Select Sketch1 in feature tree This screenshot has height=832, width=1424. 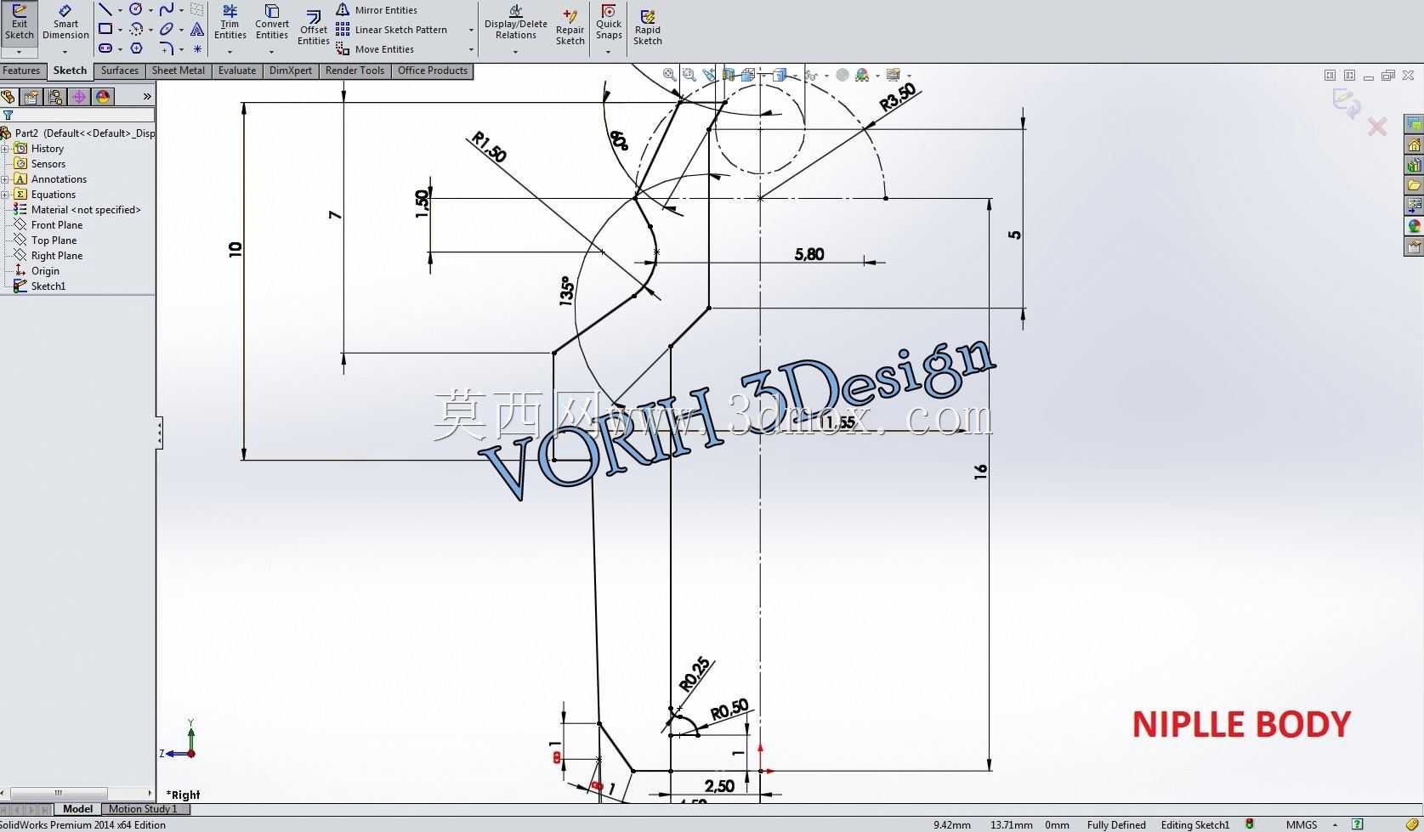40,286
